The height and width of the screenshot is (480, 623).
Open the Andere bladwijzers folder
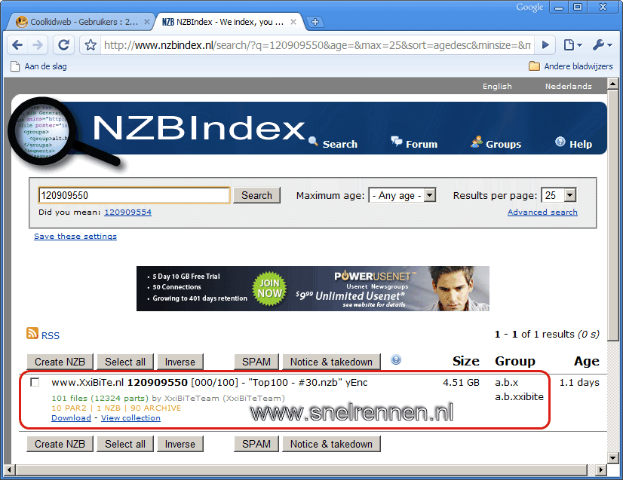coord(570,66)
